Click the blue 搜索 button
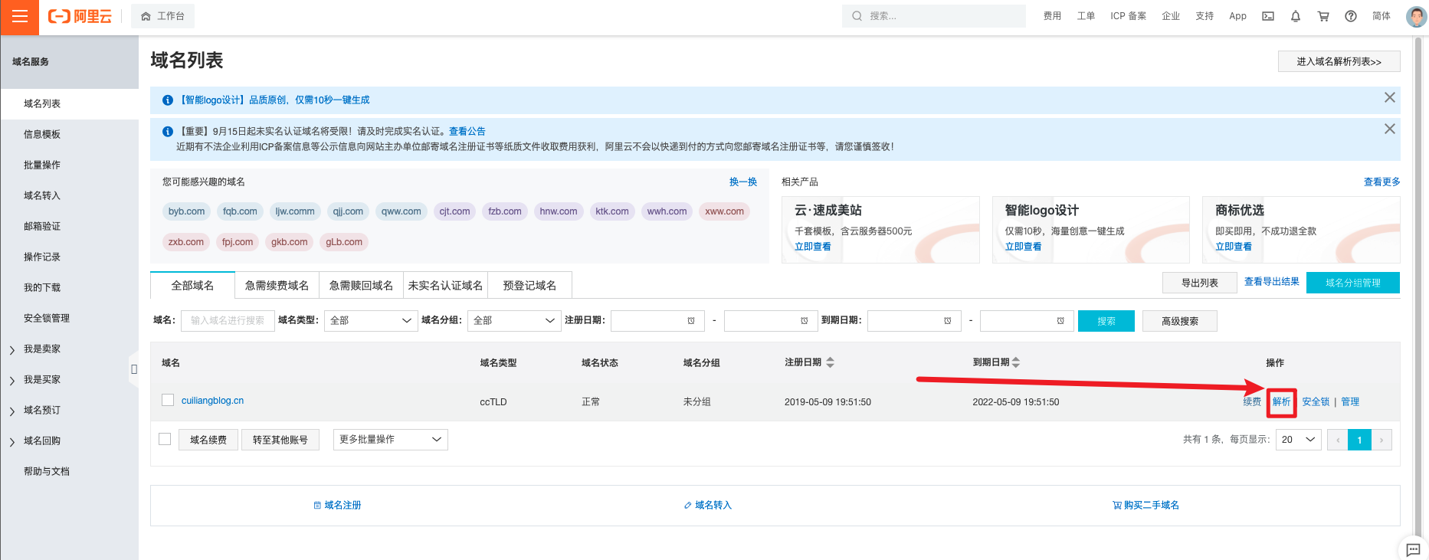 click(1106, 321)
